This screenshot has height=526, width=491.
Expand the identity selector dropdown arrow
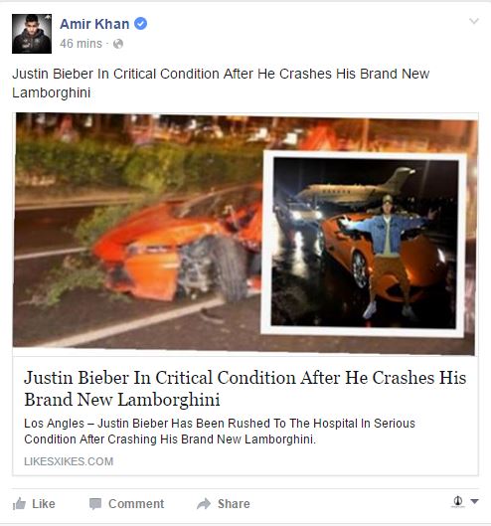click(474, 501)
